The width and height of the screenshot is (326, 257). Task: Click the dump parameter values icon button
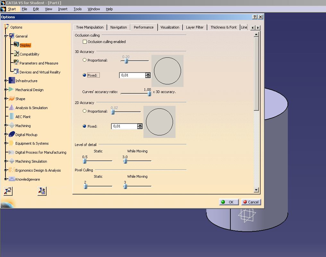pyautogui.click(x=42, y=191)
